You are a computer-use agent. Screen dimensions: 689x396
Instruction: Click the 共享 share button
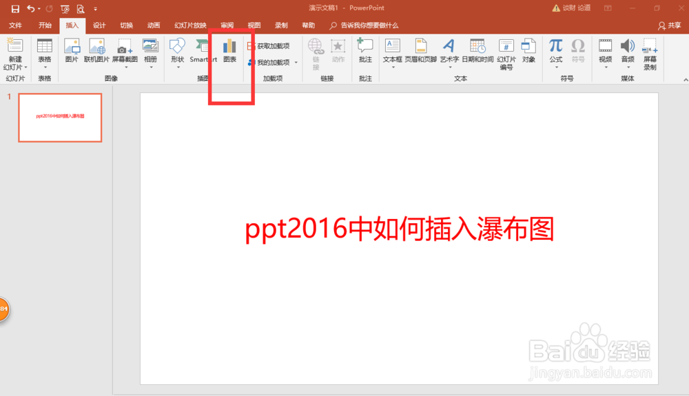pyautogui.click(x=669, y=26)
